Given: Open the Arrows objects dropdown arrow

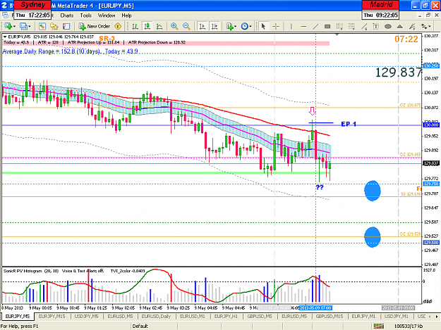Looking at the screenshot, I should click(430, 26).
